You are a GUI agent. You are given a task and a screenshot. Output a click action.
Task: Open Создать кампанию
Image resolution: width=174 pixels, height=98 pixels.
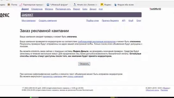click(x=48, y=21)
